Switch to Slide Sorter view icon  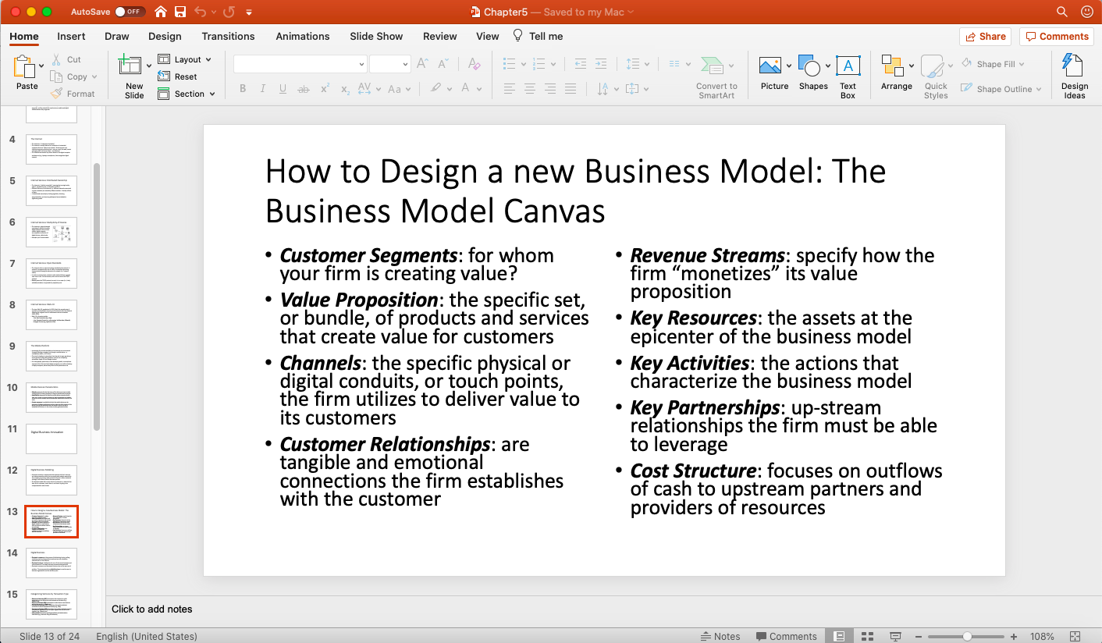tap(867, 636)
